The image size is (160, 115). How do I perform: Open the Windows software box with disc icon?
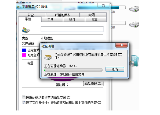[134, 61]
